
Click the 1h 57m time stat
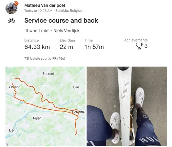tap(94, 47)
